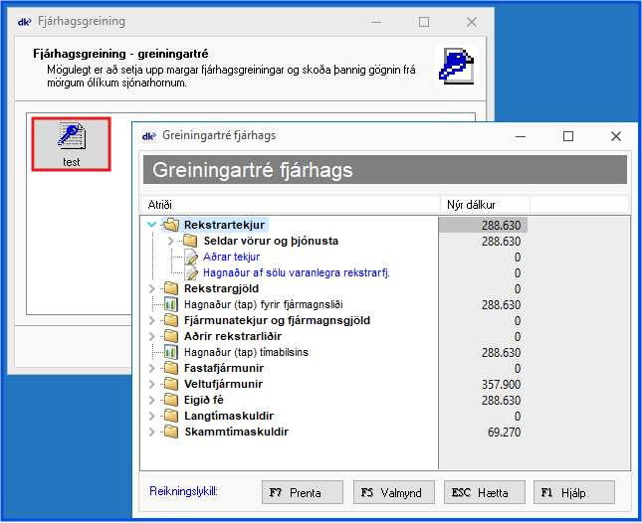Click the ESC Hætta button
This screenshot has height=523, width=642.
pyautogui.click(x=479, y=492)
